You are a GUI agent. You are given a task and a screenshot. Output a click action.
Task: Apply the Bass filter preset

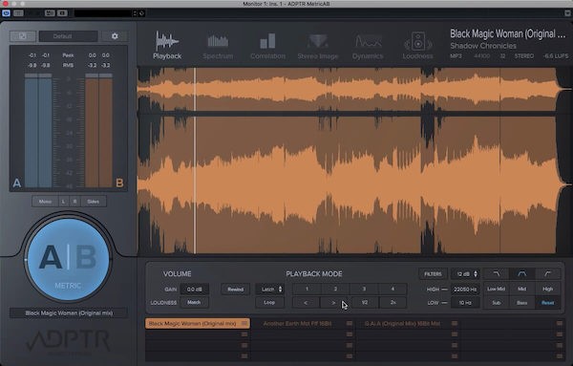[x=521, y=303]
